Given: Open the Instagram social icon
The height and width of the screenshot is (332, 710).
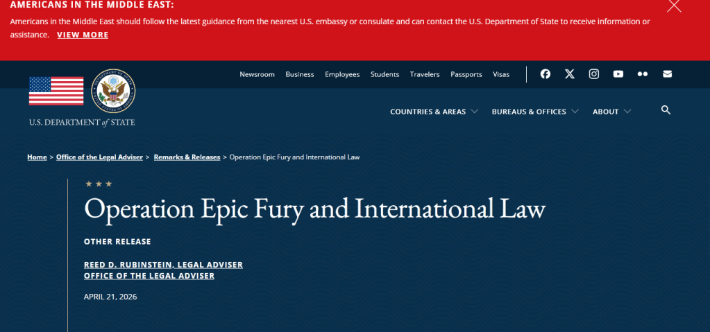Looking at the screenshot, I should (x=594, y=74).
